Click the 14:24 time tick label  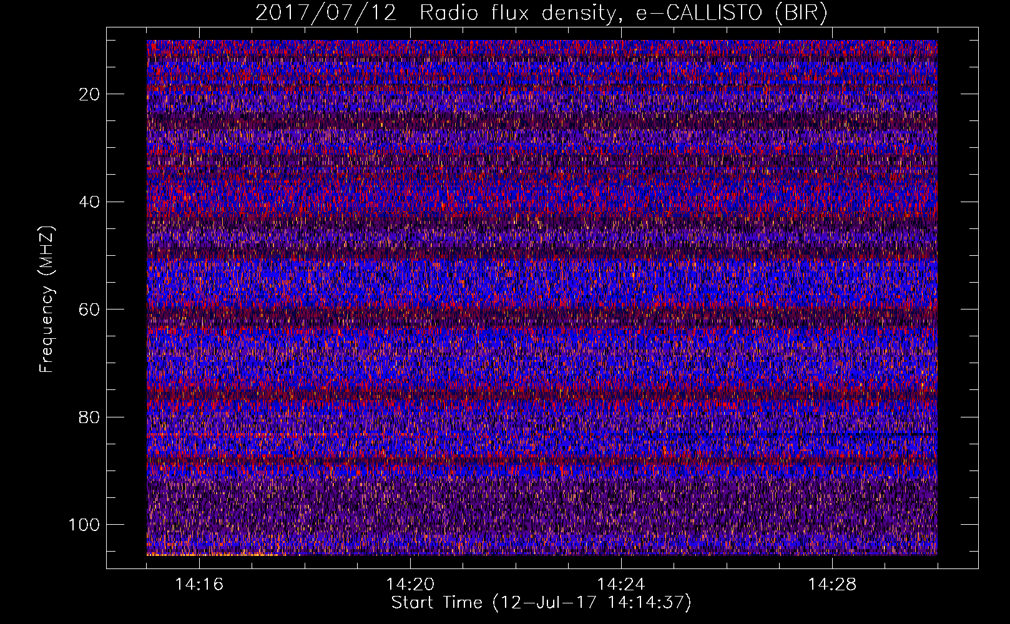[621, 584]
